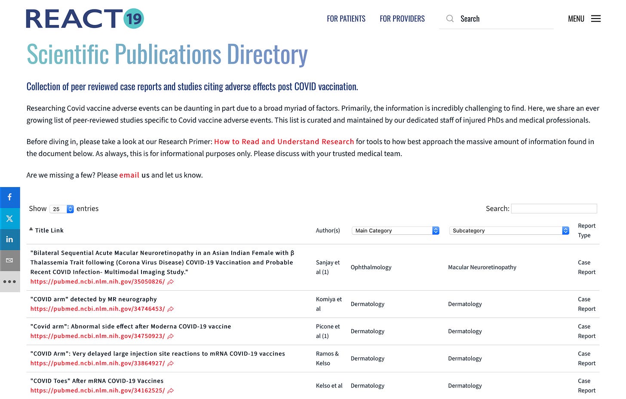Viewport: 626px width, 399px height.
Task: Click the table Search input box
Action: click(x=554, y=209)
